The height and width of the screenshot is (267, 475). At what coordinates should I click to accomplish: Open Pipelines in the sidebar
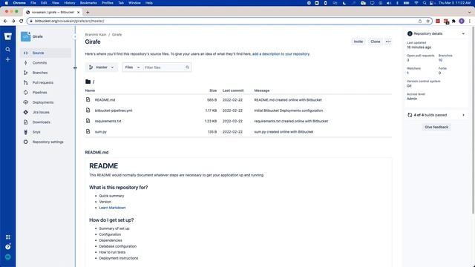pos(46,92)
